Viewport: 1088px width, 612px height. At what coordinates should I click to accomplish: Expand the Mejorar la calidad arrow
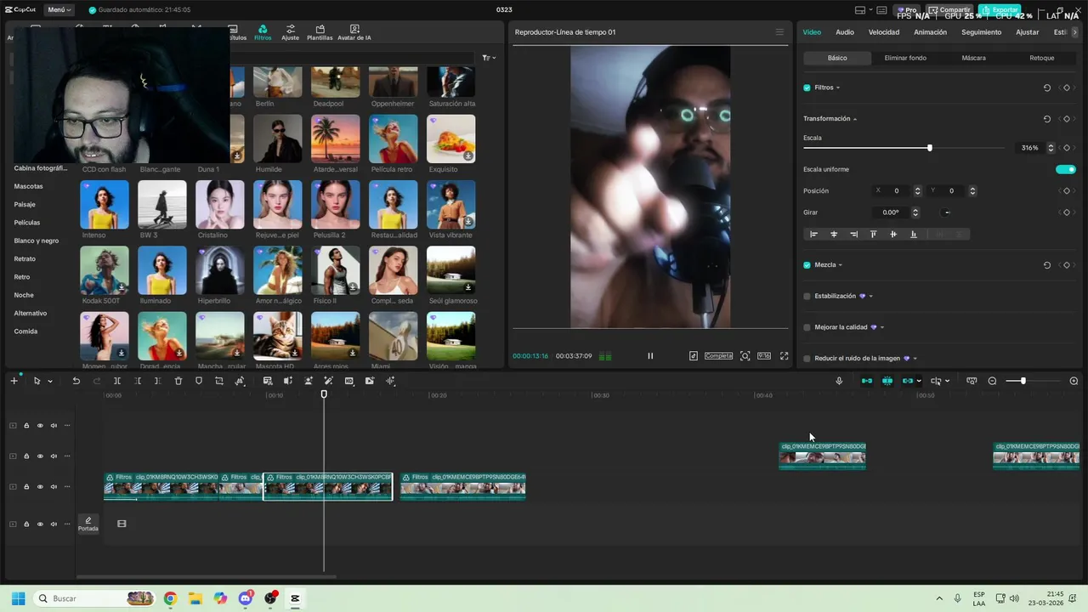[882, 327]
